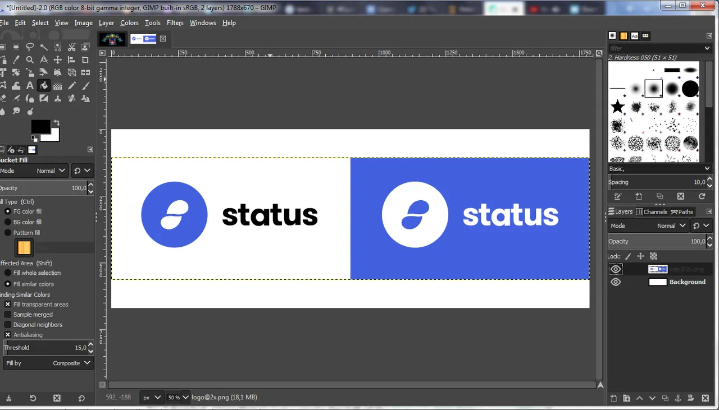Select the Warp Transform tool
719x410 pixels.
pyautogui.click(x=16, y=86)
